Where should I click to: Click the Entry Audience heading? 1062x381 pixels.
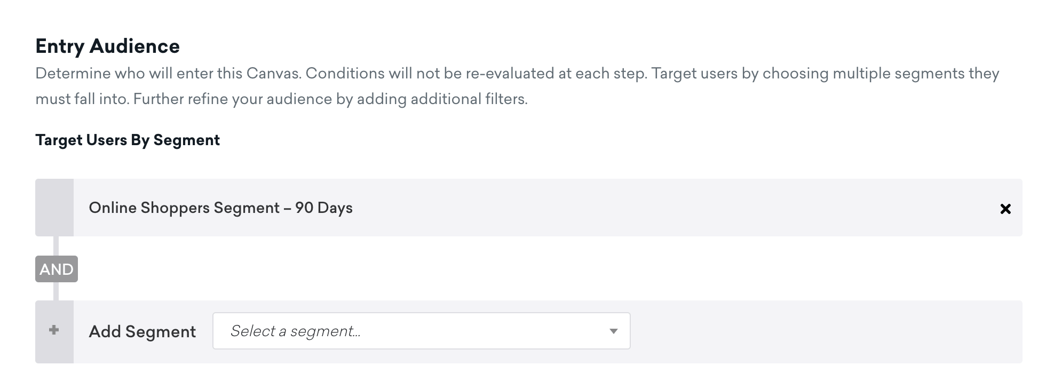[107, 46]
